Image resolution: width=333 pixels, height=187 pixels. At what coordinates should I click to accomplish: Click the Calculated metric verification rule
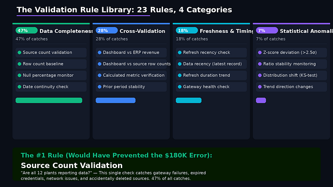coord(131,75)
